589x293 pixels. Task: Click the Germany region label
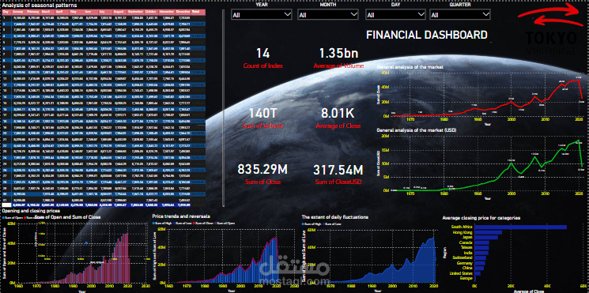coord(465,263)
